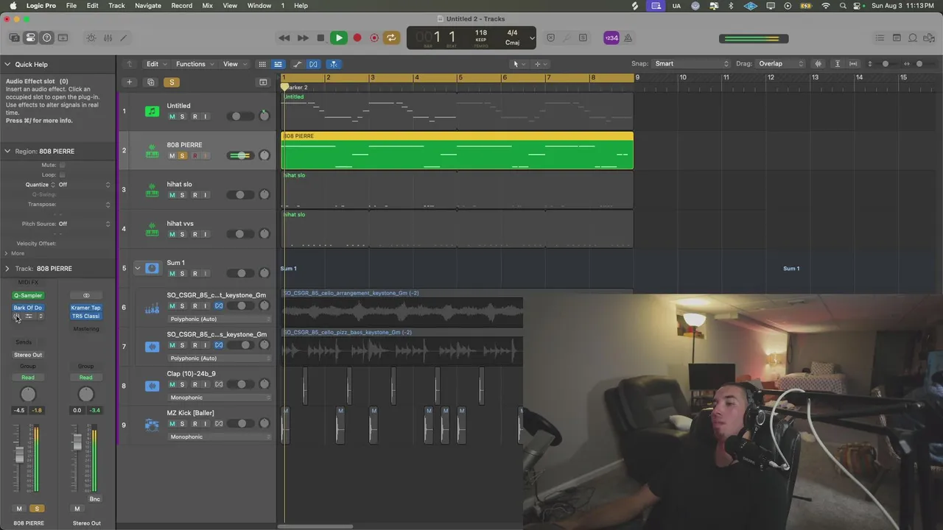Open the Library panel icon
943x530 pixels.
(x=14, y=38)
